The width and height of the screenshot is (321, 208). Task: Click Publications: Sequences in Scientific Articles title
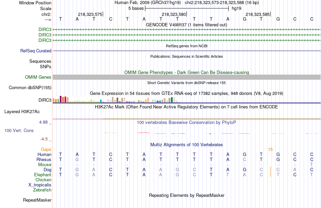[x=187, y=56]
